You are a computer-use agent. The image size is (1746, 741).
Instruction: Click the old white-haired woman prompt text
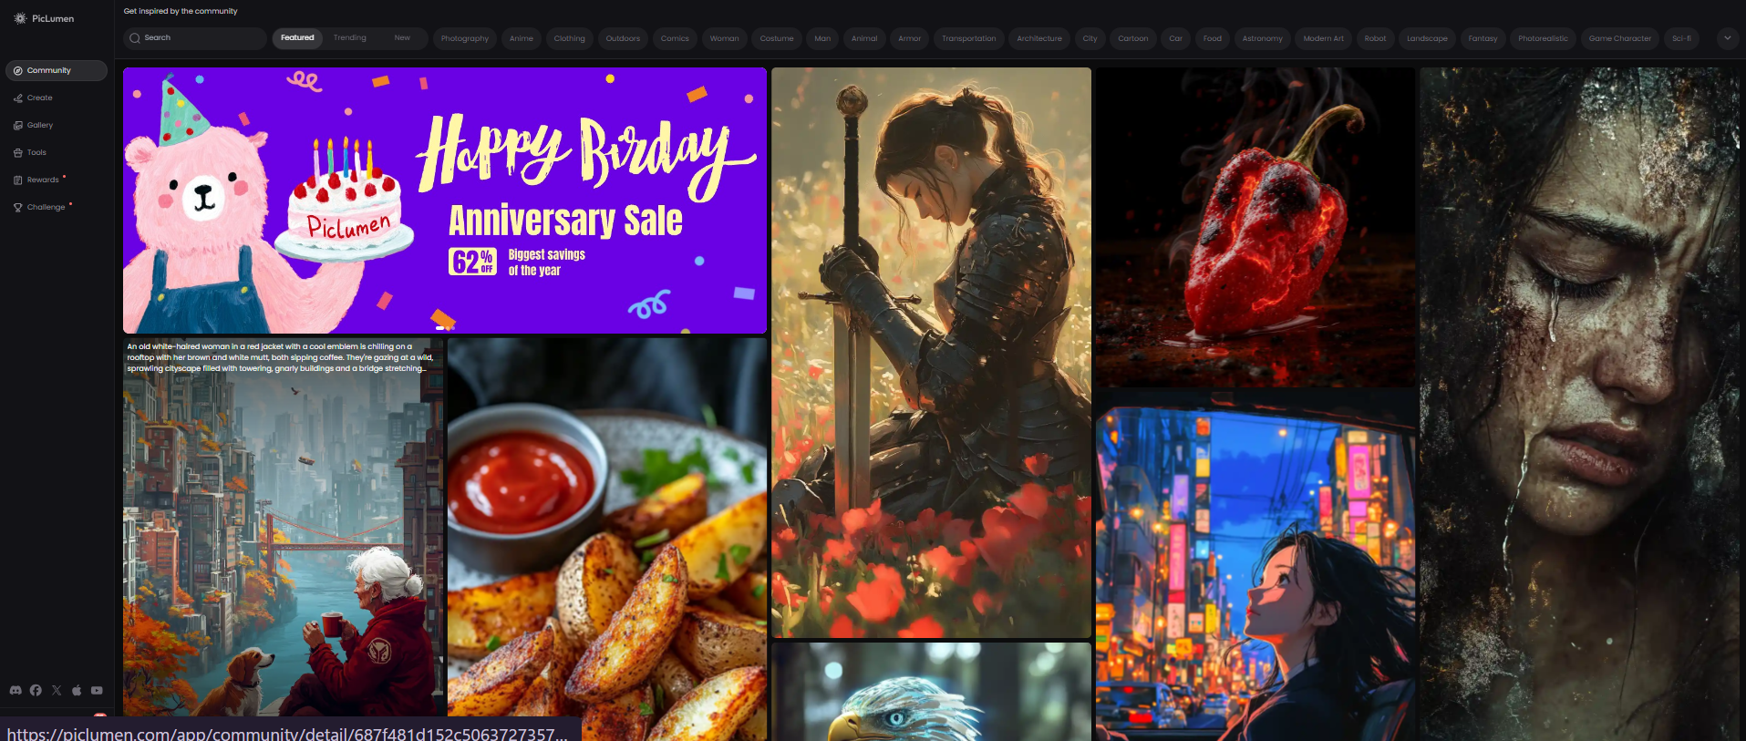(279, 357)
